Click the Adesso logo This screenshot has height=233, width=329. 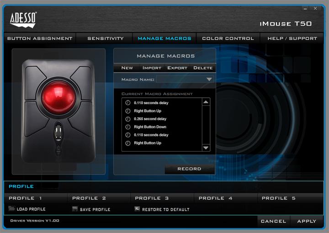23,20
